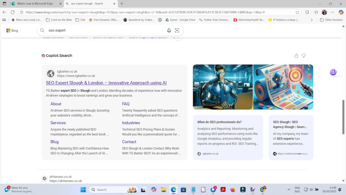This screenshot has height=195, width=346.
Task: Click the chevron to show more favorites
Action: (x=312, y=19)
